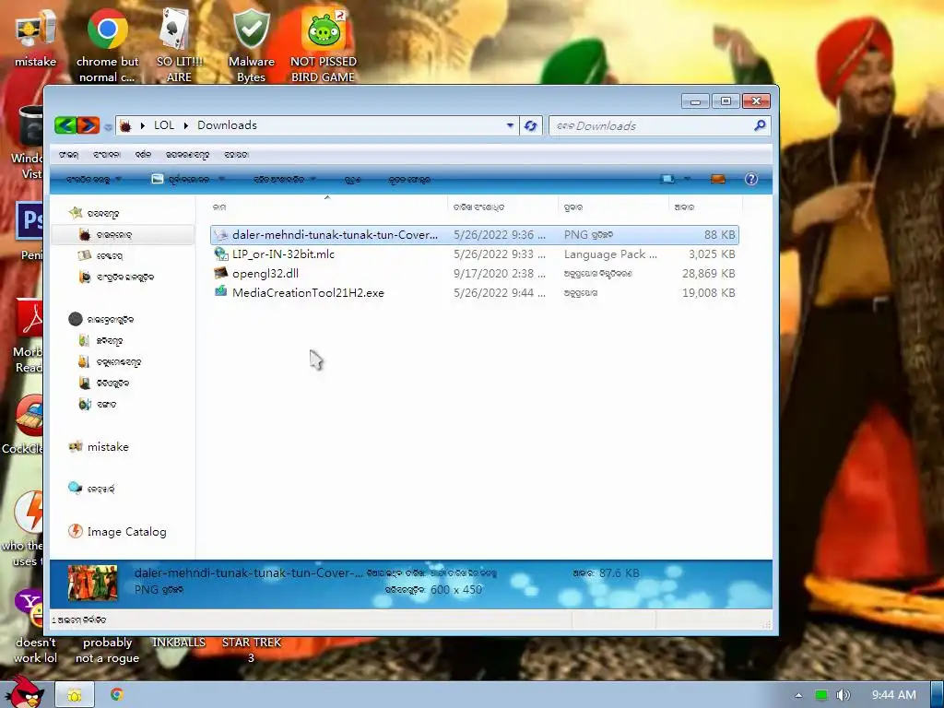Go back with the green arrow button
Image resolution: width=944 pixels, height=708 pixels.
65,125
